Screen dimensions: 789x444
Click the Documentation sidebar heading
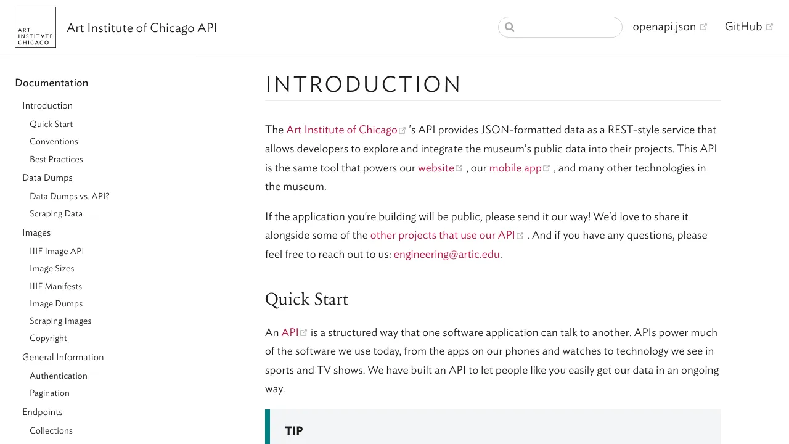click(x=52, y=83)
